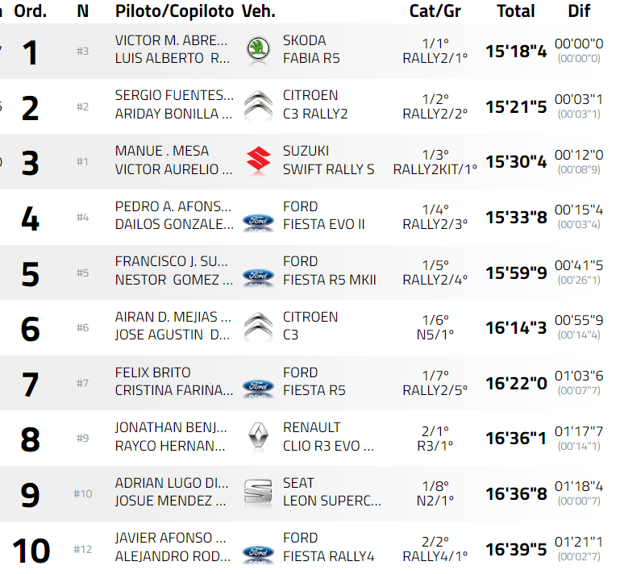Click the Suzuki logo in row 3
Viewport: 620px width, 574px height.
(258, 160)
